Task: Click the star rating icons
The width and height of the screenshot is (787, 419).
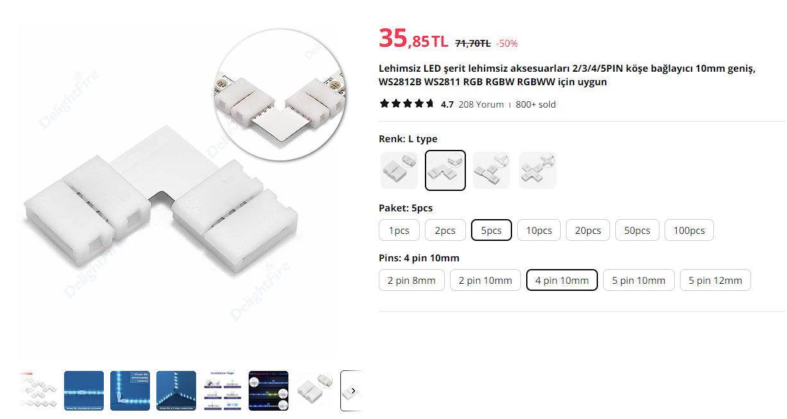Action: point(407,104)
